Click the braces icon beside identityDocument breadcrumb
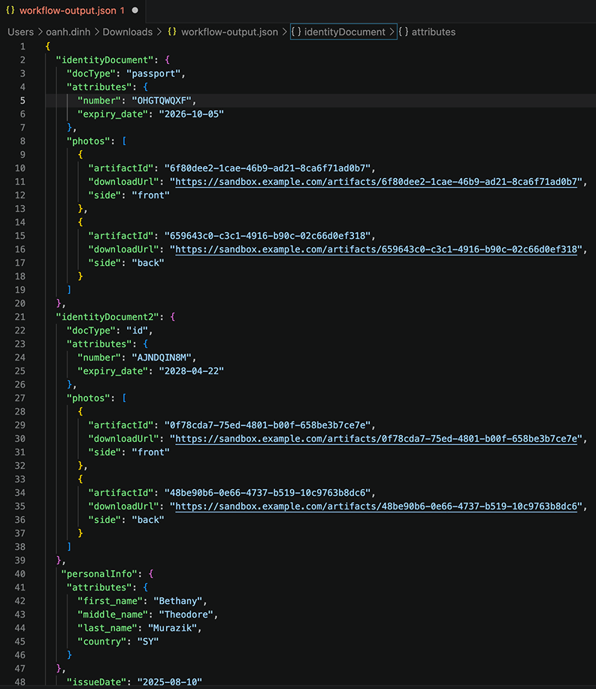This screenshot has width=596, height=689. click(x=296, y=32)
